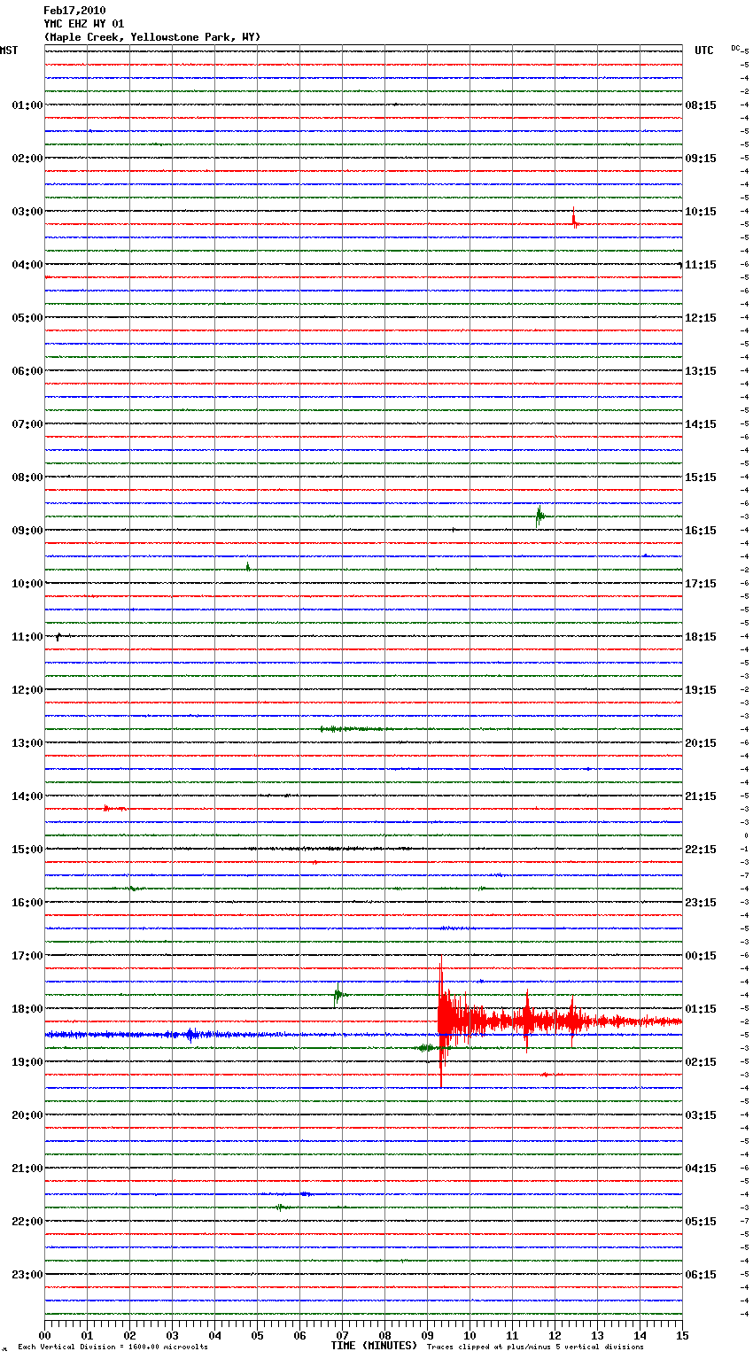This screenshot has width=753, height=1359.
Task: Click the Maple Creek, Yellowstone Park location text
Action: click(x=151, y=37)
